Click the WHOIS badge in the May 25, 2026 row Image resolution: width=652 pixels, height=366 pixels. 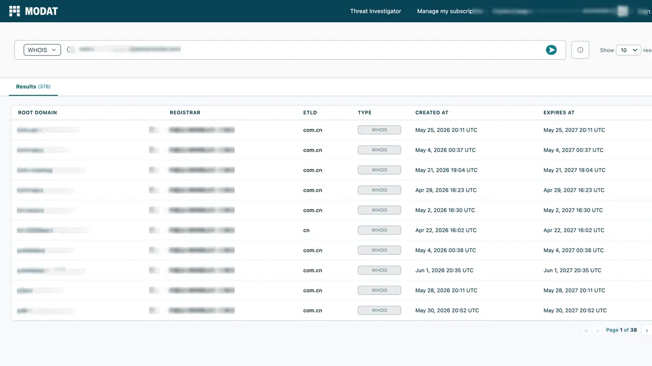click(379, 130)
